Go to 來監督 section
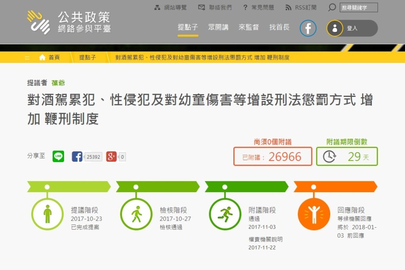The height and width of the screenshot is (270, 405). coord(249,27)
